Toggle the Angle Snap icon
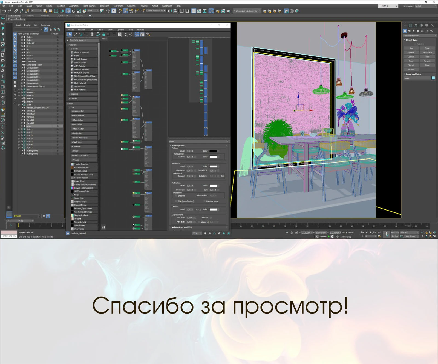Viewport: 438px width, 364px height. click(126, 11)
